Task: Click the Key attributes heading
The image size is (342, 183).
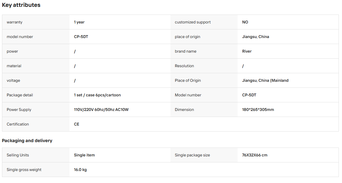Action: click(21, 5)
